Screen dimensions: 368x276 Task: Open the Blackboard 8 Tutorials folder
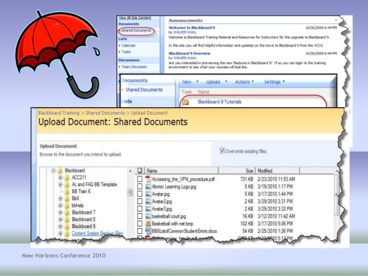220,102
